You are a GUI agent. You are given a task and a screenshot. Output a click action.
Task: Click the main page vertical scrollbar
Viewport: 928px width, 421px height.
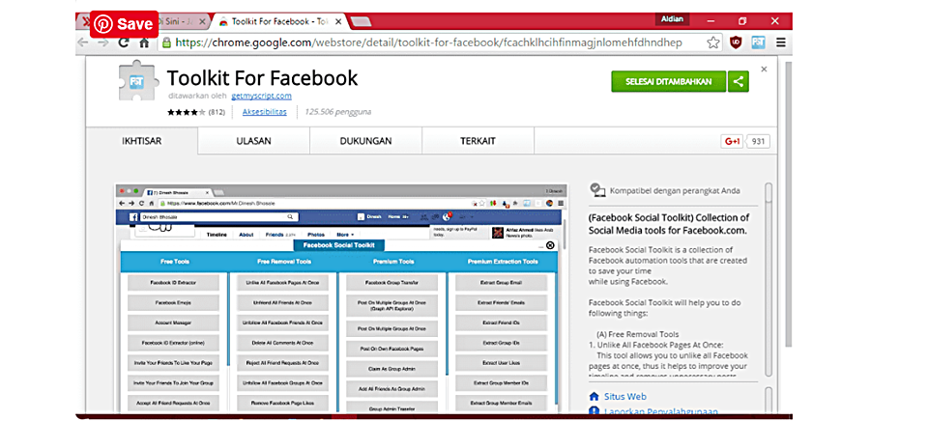tap(789, 204)
